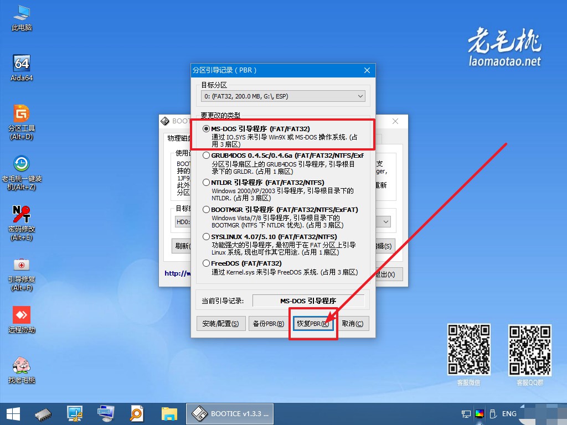
Task: Expand the 目标分区 dropdown list
Action: [283, 96]
